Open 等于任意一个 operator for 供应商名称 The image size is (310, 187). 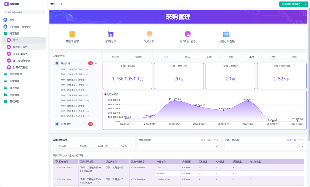pyautogui.click(x=210, y=140)
